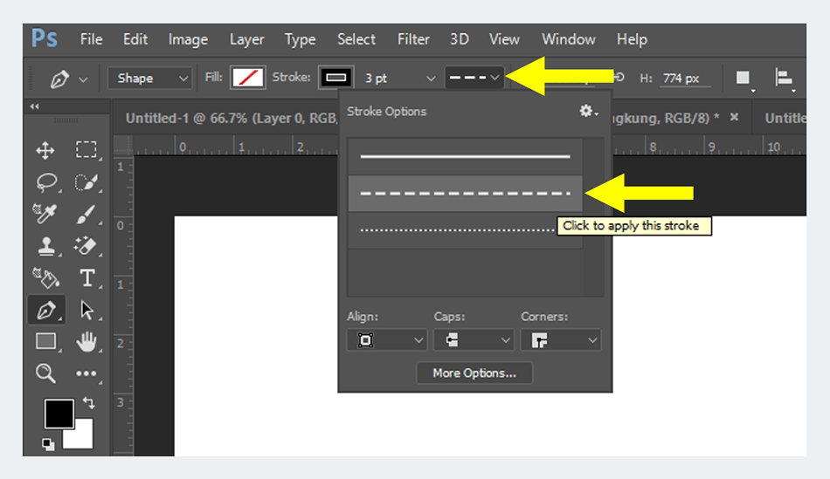This screenshot has width=830, height=479.
Task: Open the Shape tool mode dropdown
Action: [x=149, y=79]
